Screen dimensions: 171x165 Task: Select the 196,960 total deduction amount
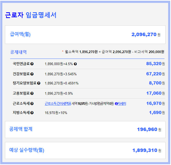coord(147,129)
